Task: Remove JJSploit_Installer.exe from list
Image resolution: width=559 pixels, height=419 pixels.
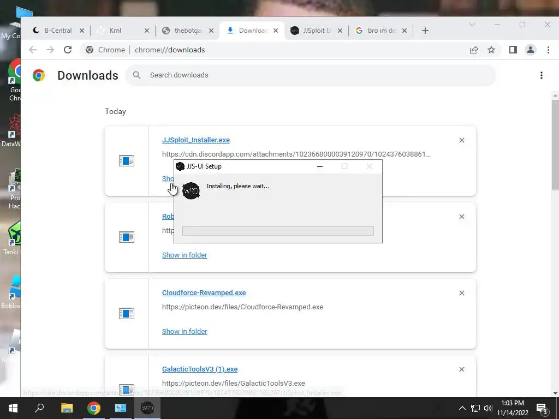Action: (x=462, y=140)
